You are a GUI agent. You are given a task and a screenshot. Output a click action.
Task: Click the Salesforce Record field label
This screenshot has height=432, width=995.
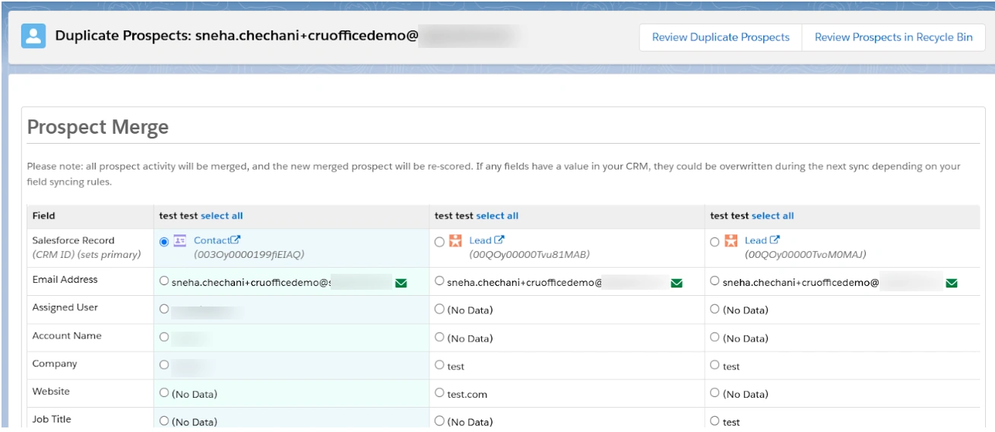point(74,240)
